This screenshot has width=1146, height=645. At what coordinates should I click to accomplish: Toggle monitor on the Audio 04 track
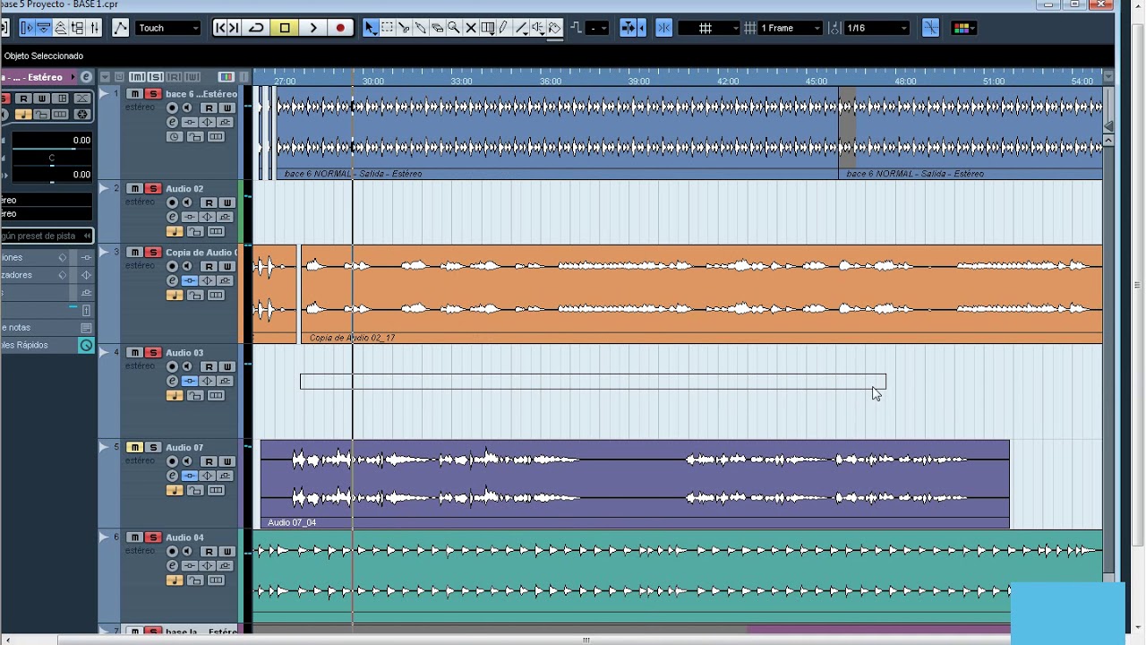click(x=187, y=551)
